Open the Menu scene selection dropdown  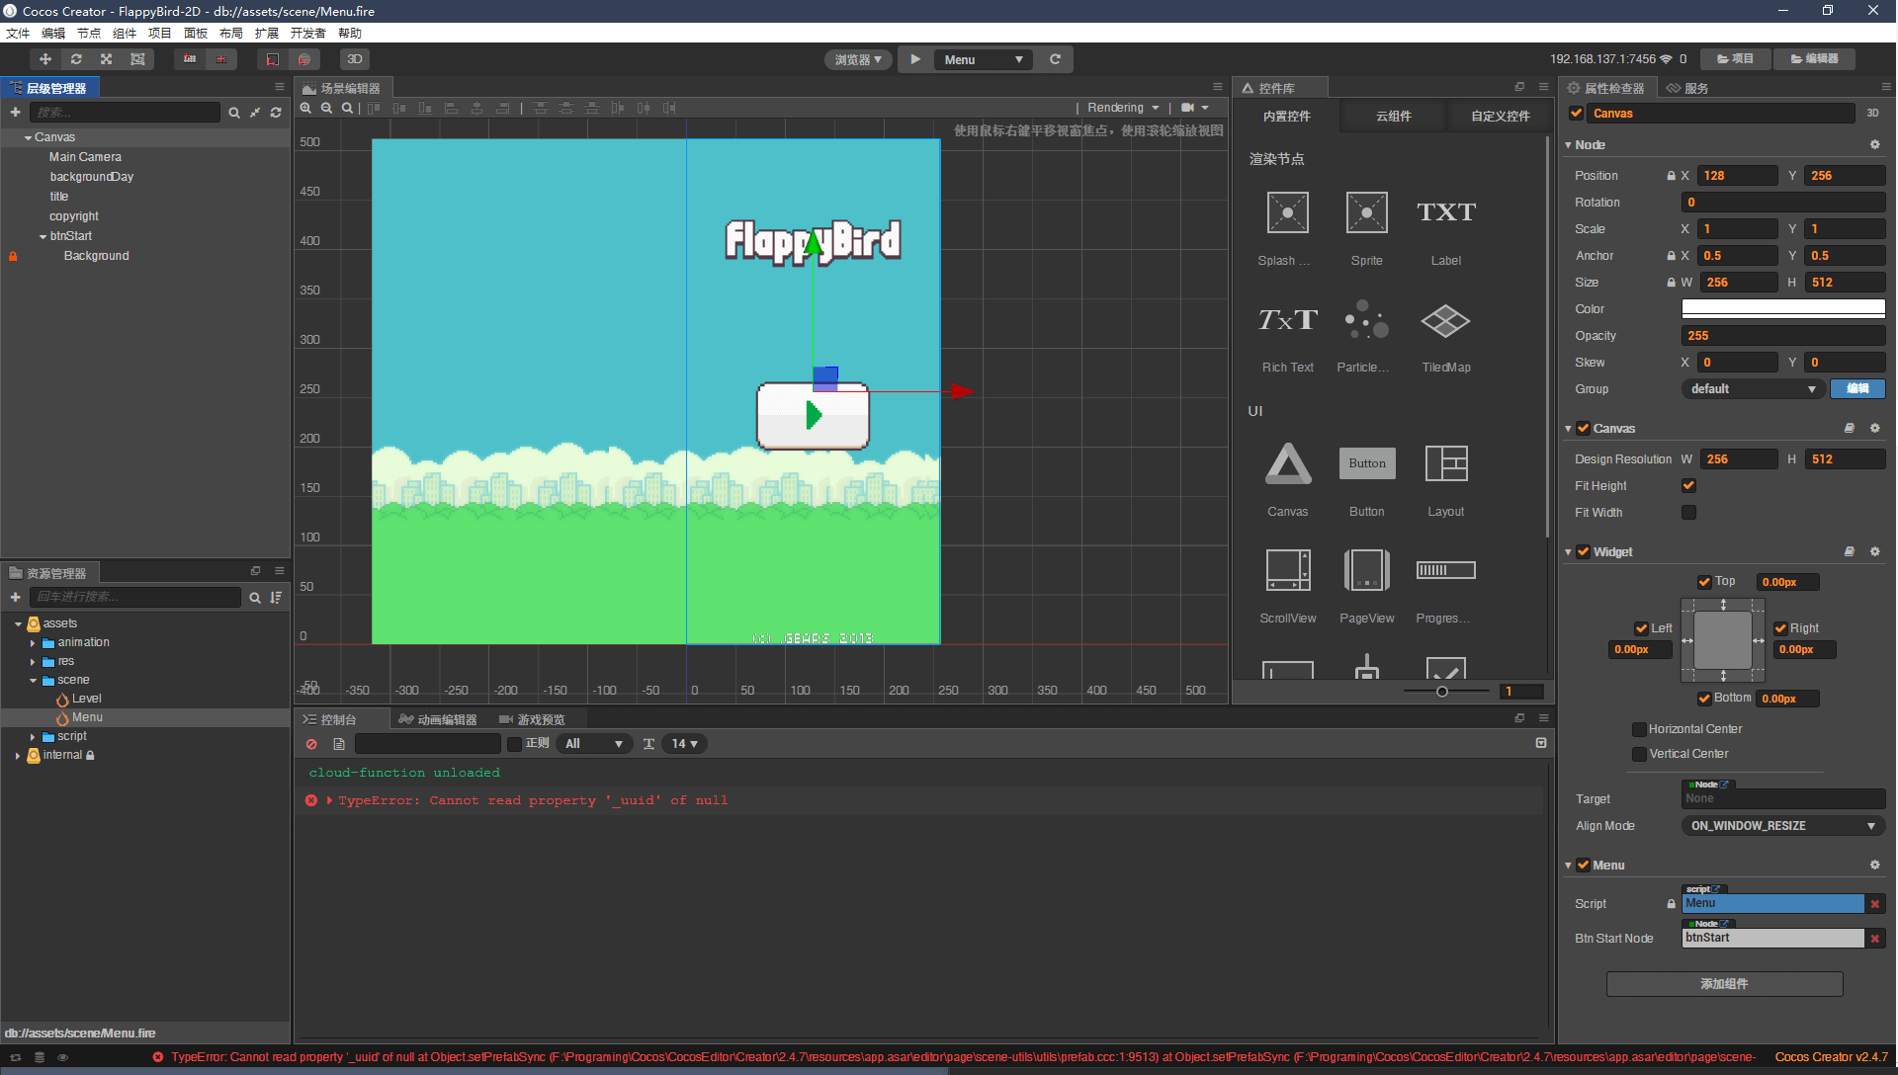click(983, 59)
